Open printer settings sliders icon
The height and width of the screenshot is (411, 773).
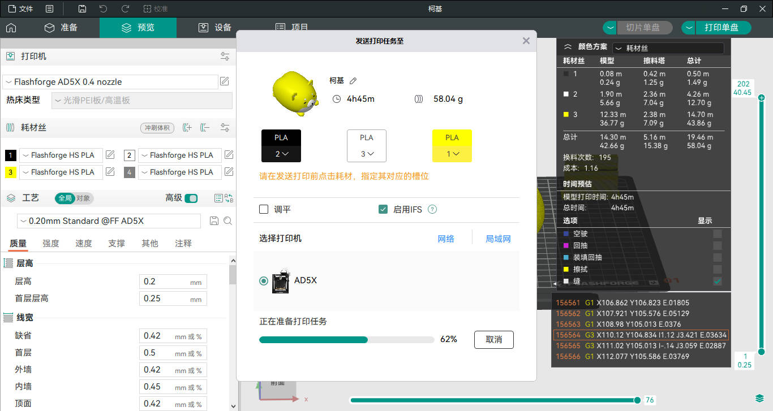pos(225,57)
